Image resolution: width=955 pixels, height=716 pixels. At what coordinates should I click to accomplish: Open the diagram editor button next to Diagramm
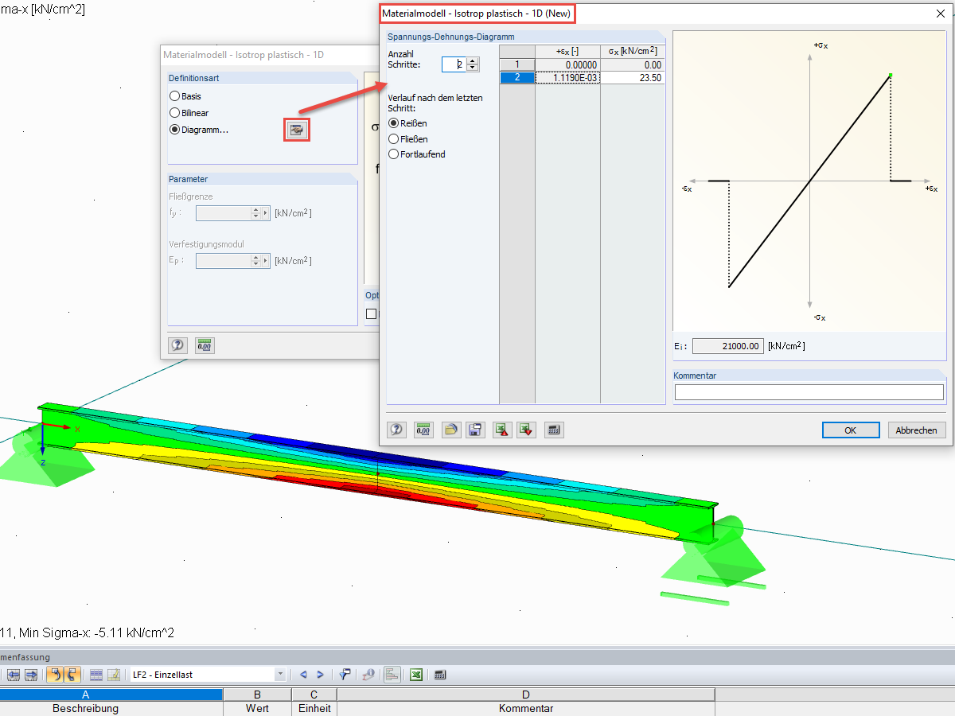297,130
